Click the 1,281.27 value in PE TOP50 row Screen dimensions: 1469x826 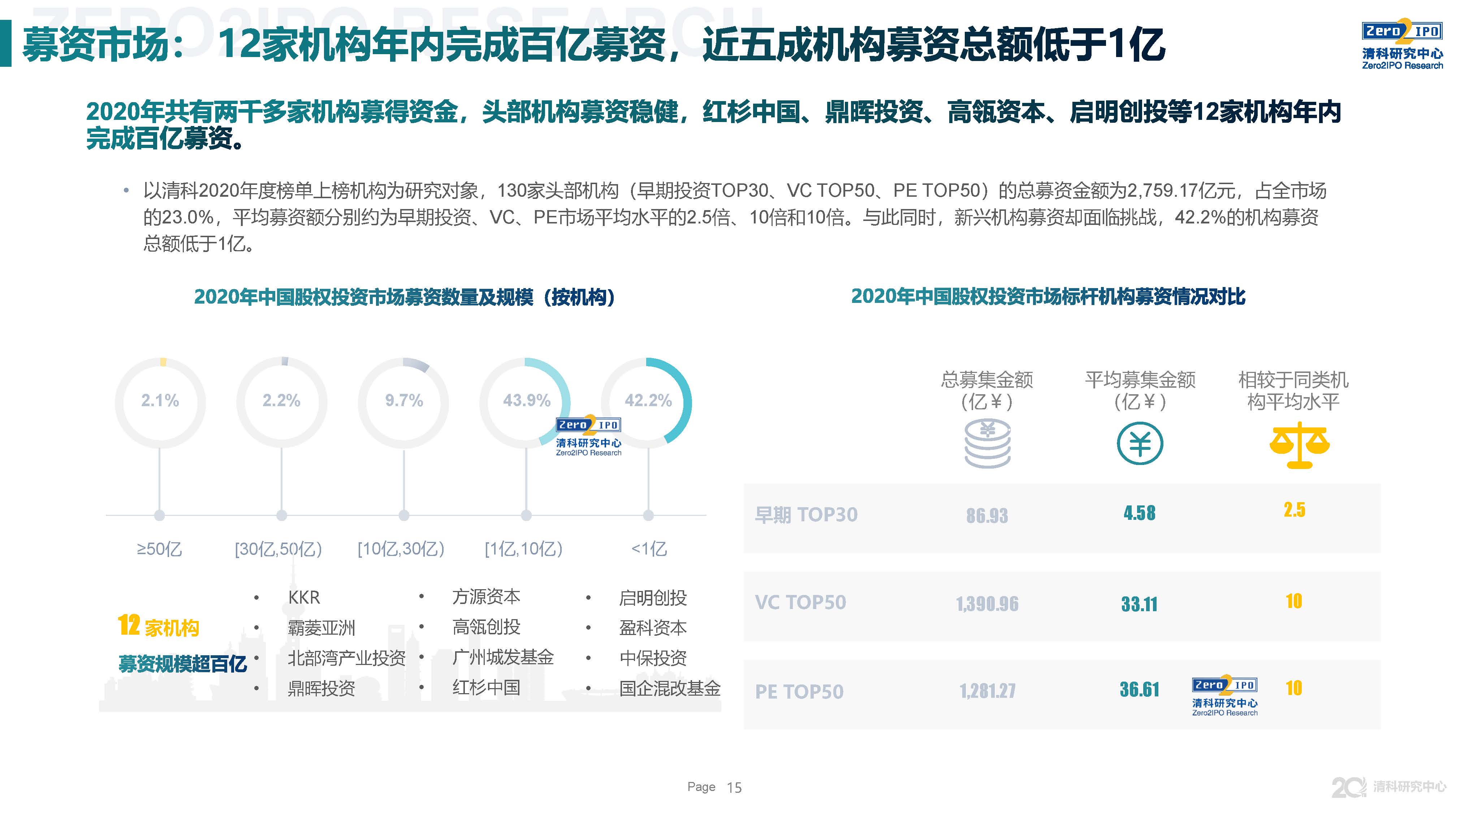(987, 691)
